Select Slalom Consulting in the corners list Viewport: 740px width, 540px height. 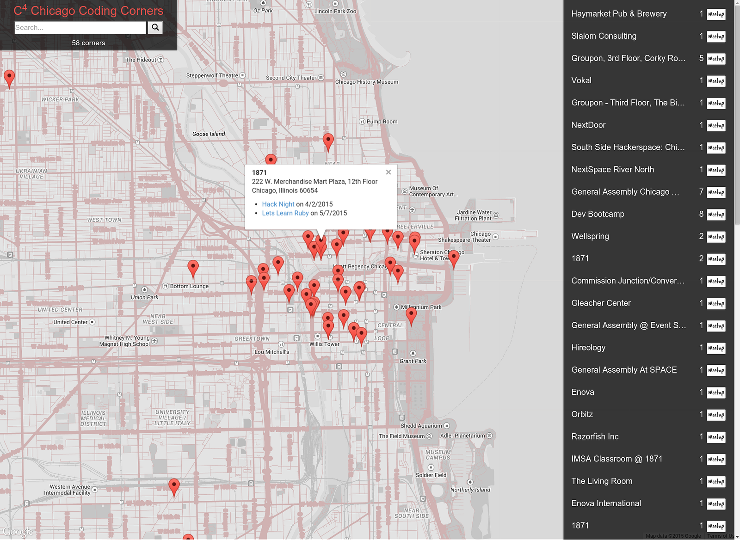pyautogui.click(x=604, y=36)
